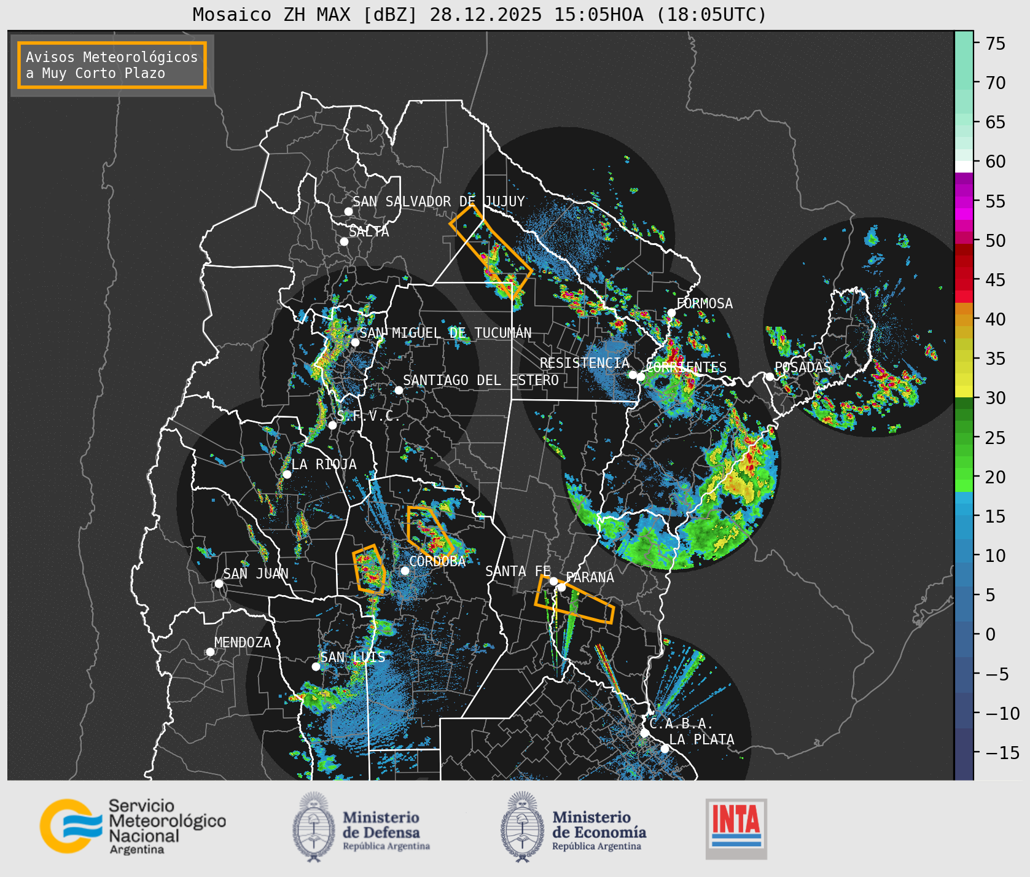Viewport: 1030px width, 877px height.
Task: Click the 55 dBZ magenta color band
Action: click(x=964, y=201)
